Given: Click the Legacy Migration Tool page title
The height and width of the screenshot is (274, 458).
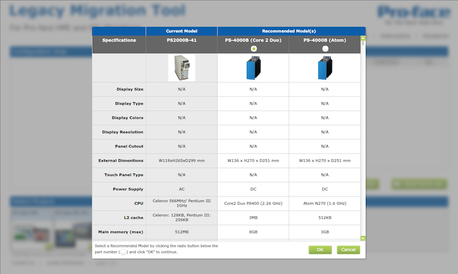Looking at the screenshot, I should [97, 10].
